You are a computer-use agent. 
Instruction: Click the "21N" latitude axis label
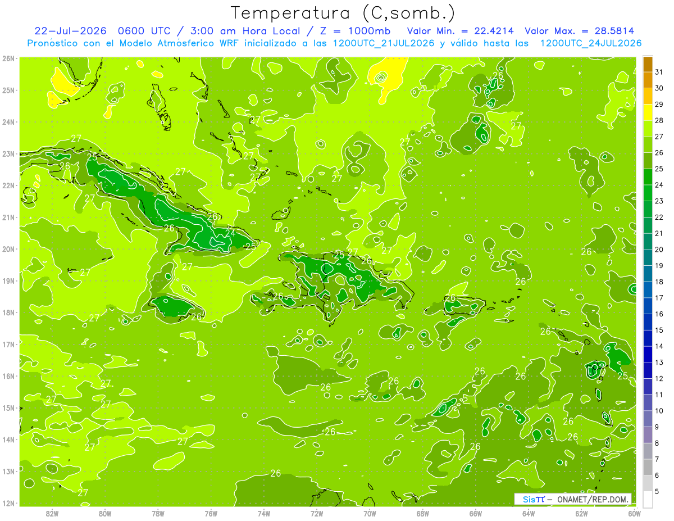tap(8, 217)
